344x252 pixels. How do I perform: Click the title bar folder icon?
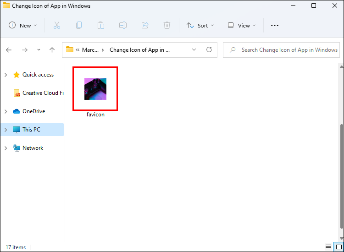click(x=6, y=5)
